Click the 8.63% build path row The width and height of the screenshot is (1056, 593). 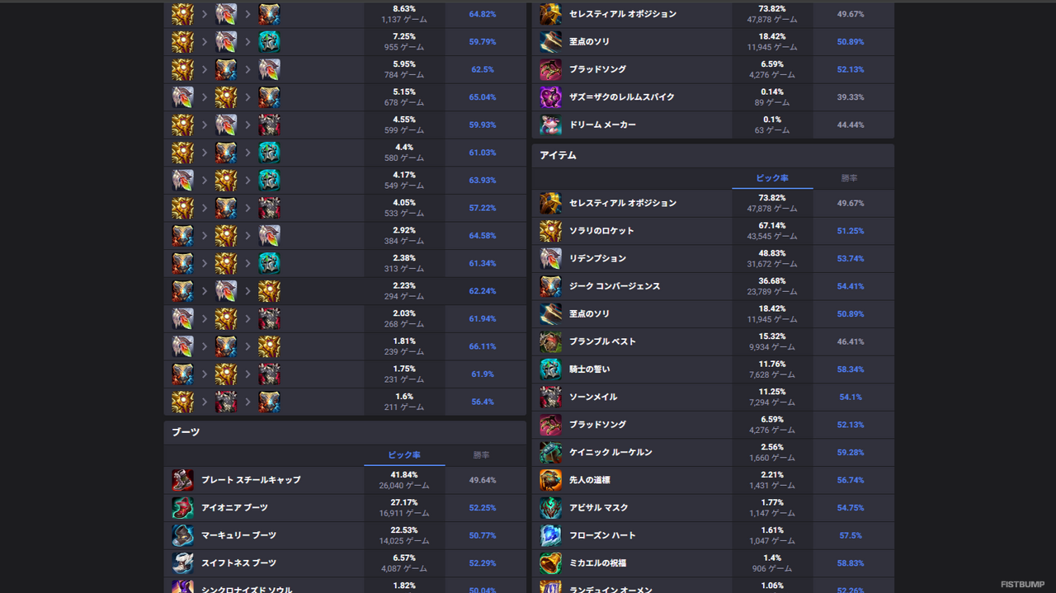tap(345, 14)
